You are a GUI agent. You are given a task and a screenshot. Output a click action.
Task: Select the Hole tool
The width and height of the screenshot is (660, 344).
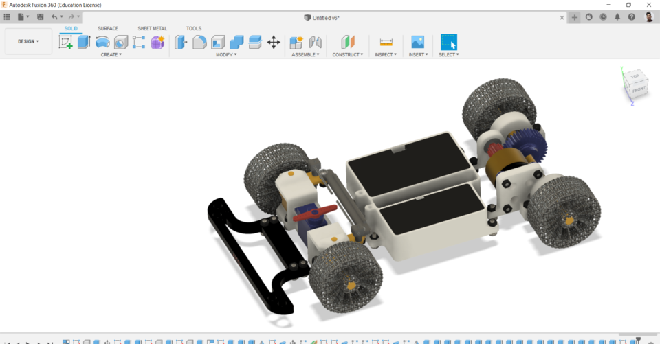pyautogui.click(x=121, y=42)
